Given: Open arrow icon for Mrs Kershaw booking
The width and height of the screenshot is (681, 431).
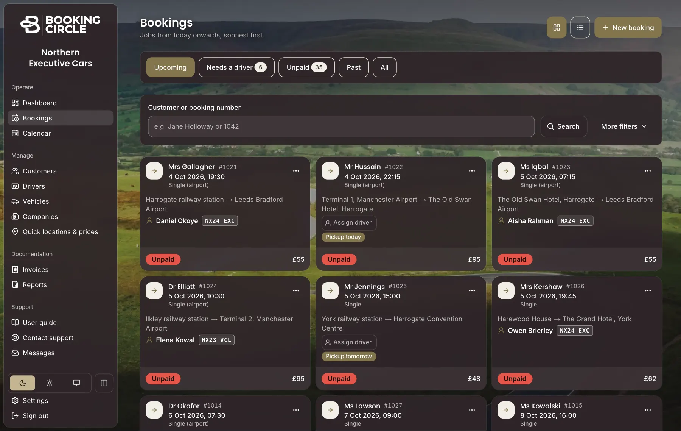Looking at the screenshot, I should 506,290.
